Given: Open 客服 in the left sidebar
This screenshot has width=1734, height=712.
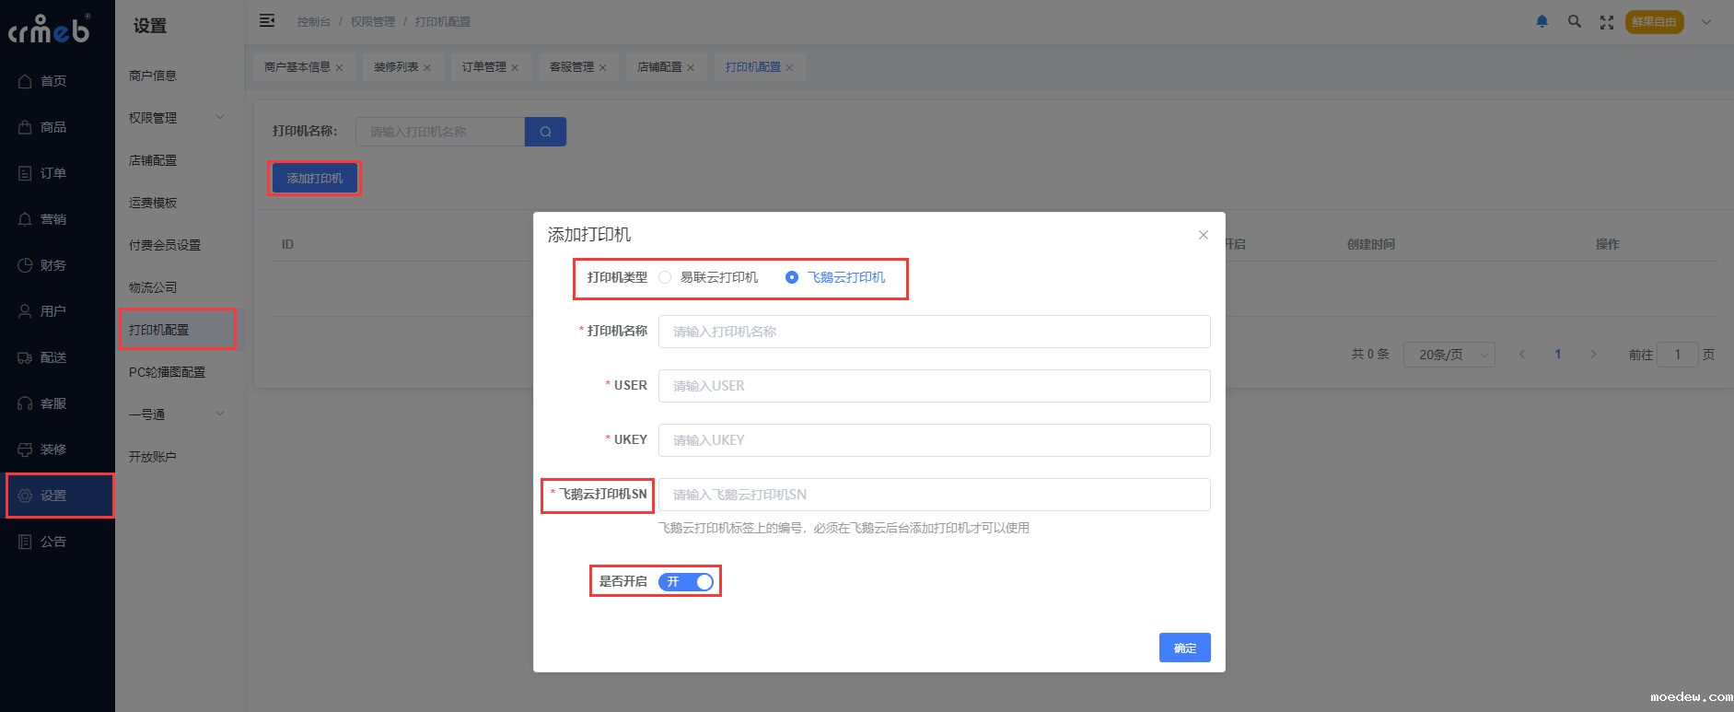Looking at the screenshot, I should click(x=52, y=403).
